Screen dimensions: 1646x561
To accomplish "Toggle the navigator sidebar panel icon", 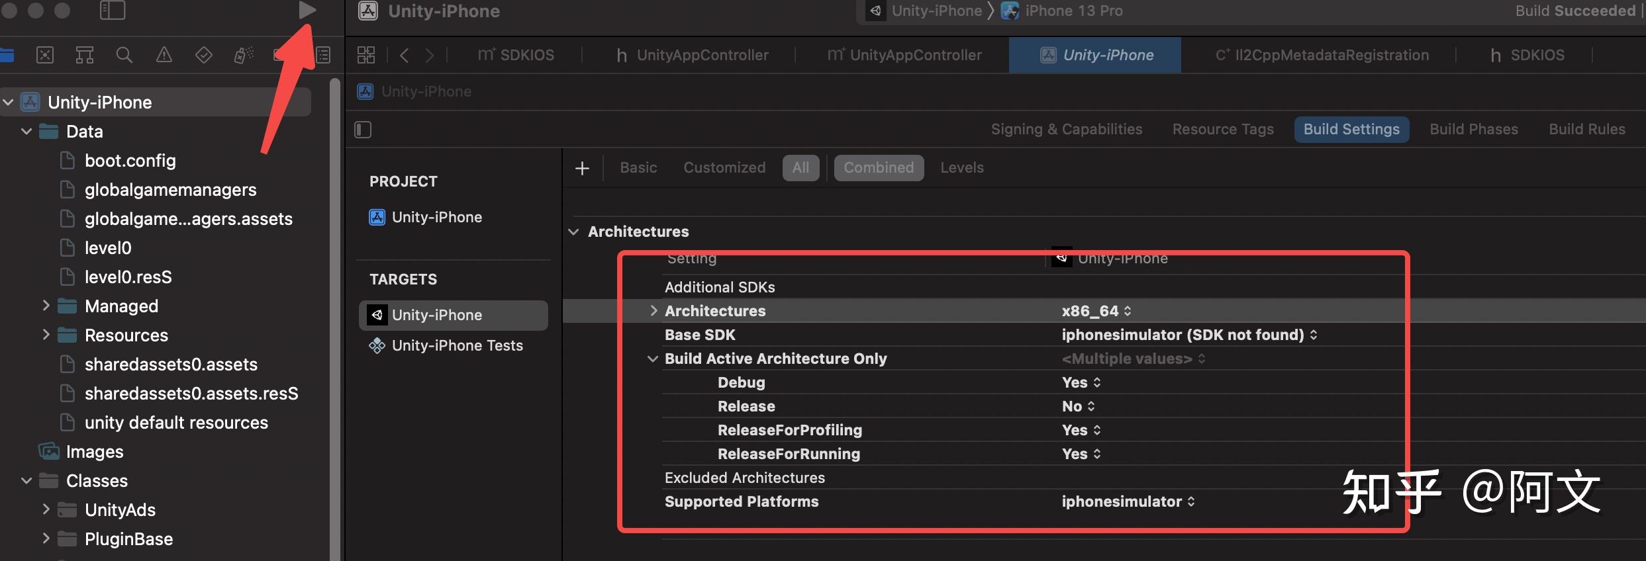I will pos(113,10).
